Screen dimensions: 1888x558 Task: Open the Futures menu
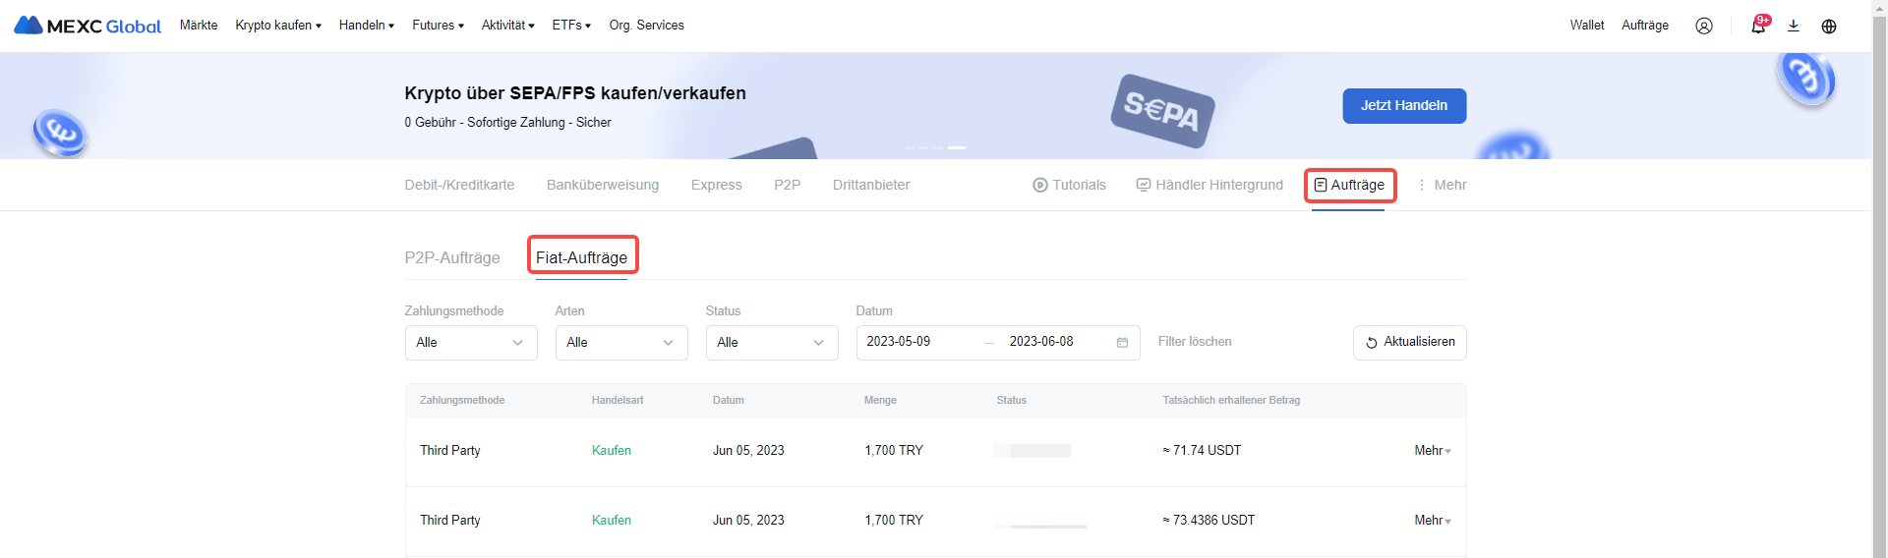click(x=438, y=26)
